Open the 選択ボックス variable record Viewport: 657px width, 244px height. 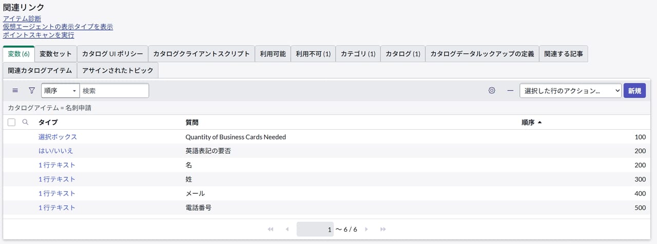[57, 137]
